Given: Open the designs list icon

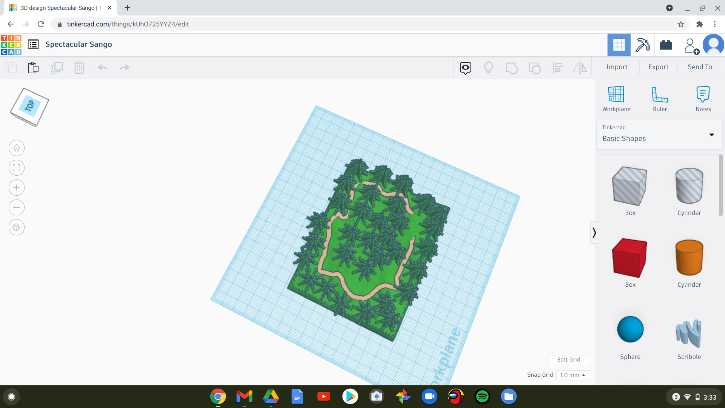Looking at the screenshot, I should [33, 45].
